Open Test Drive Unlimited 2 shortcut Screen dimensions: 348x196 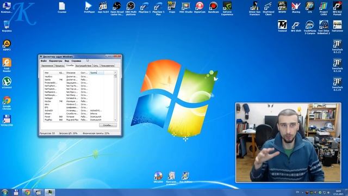click(x=324, y=27)
